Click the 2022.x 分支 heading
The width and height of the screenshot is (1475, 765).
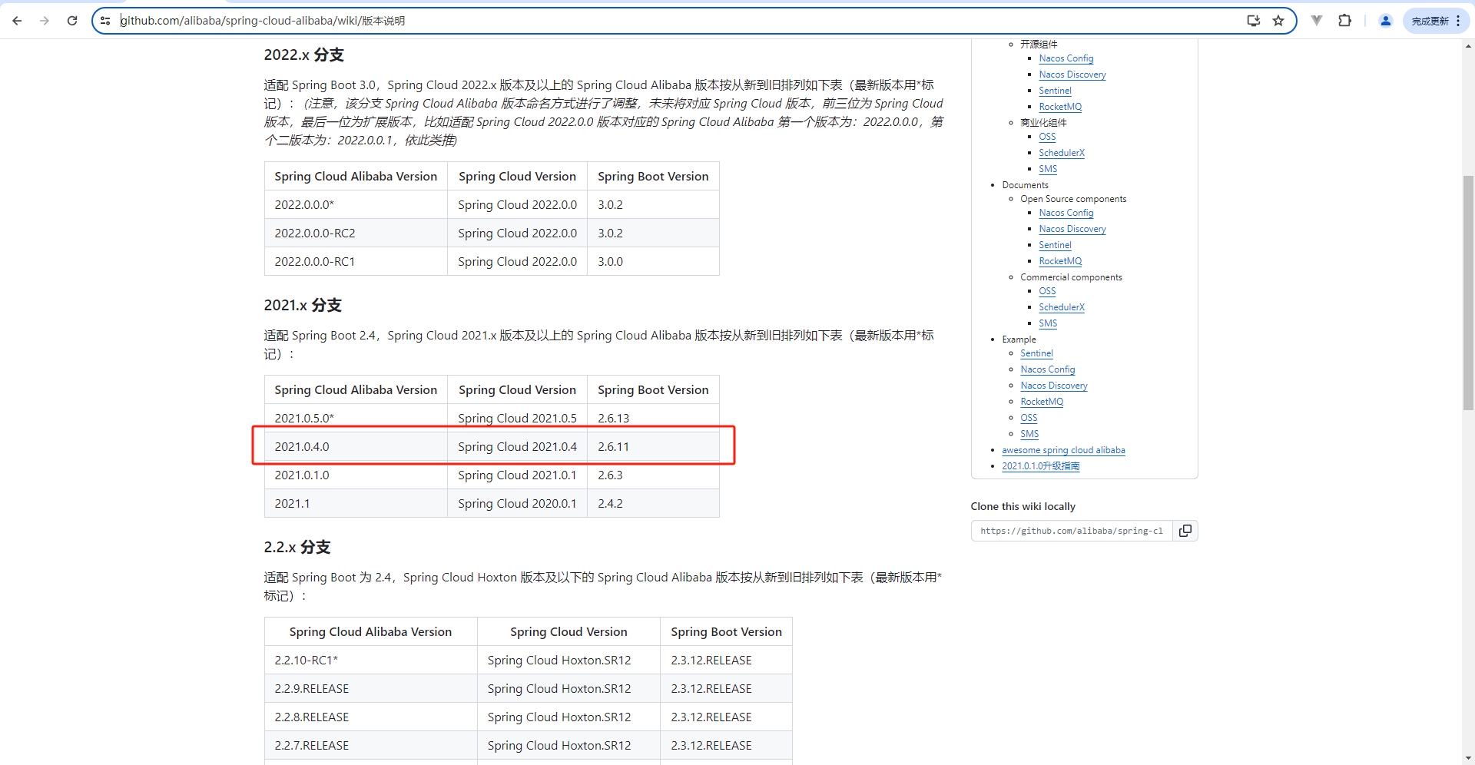click(303, 55)
